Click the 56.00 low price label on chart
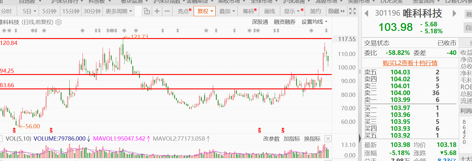This screenshot has height=161, width=472. click(33, 126)
